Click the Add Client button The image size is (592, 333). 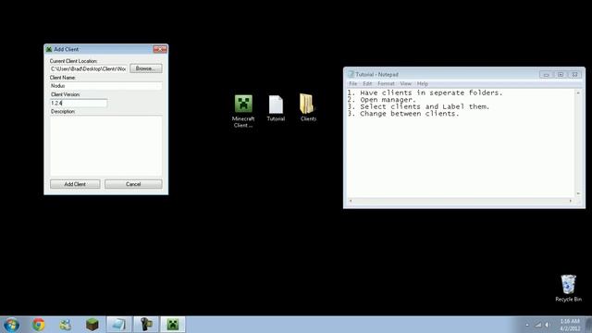(x=75, y=184)
